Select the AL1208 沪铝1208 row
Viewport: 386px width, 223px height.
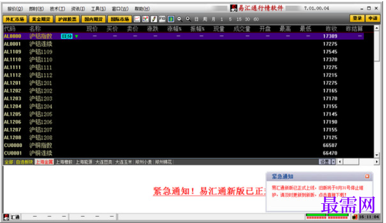183,138
